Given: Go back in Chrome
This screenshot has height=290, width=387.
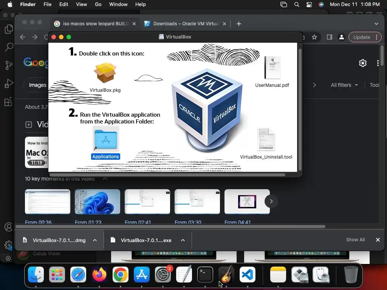Looking at the screenshot, I should click(x=23, y=37).
